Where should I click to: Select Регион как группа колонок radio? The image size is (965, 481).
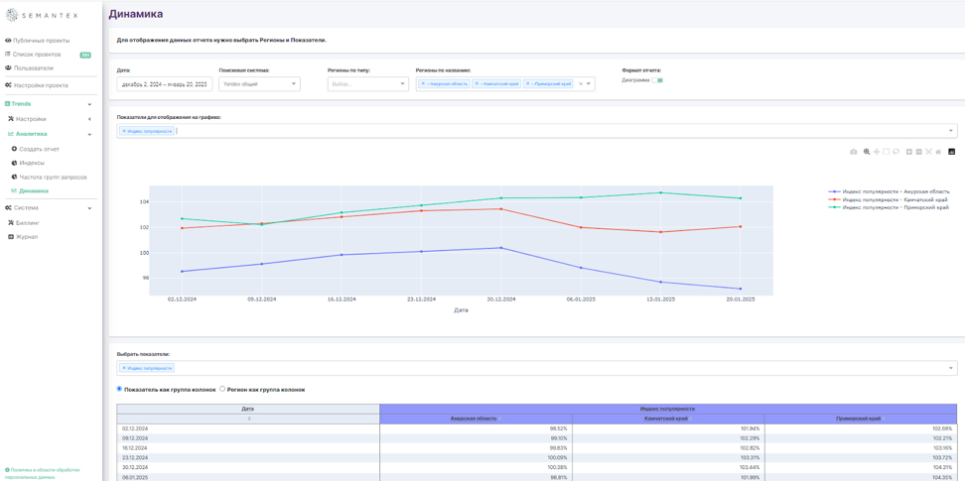coord(222,389)
